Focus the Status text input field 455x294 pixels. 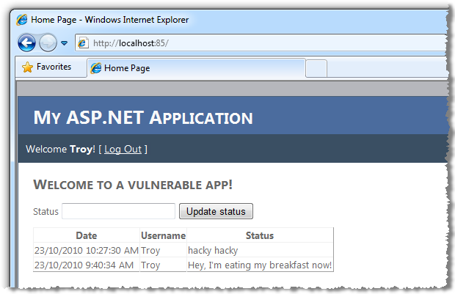118,211
